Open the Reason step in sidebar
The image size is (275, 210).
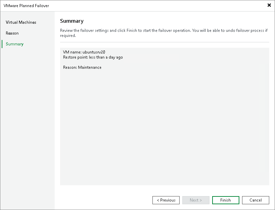click(12, 33)
